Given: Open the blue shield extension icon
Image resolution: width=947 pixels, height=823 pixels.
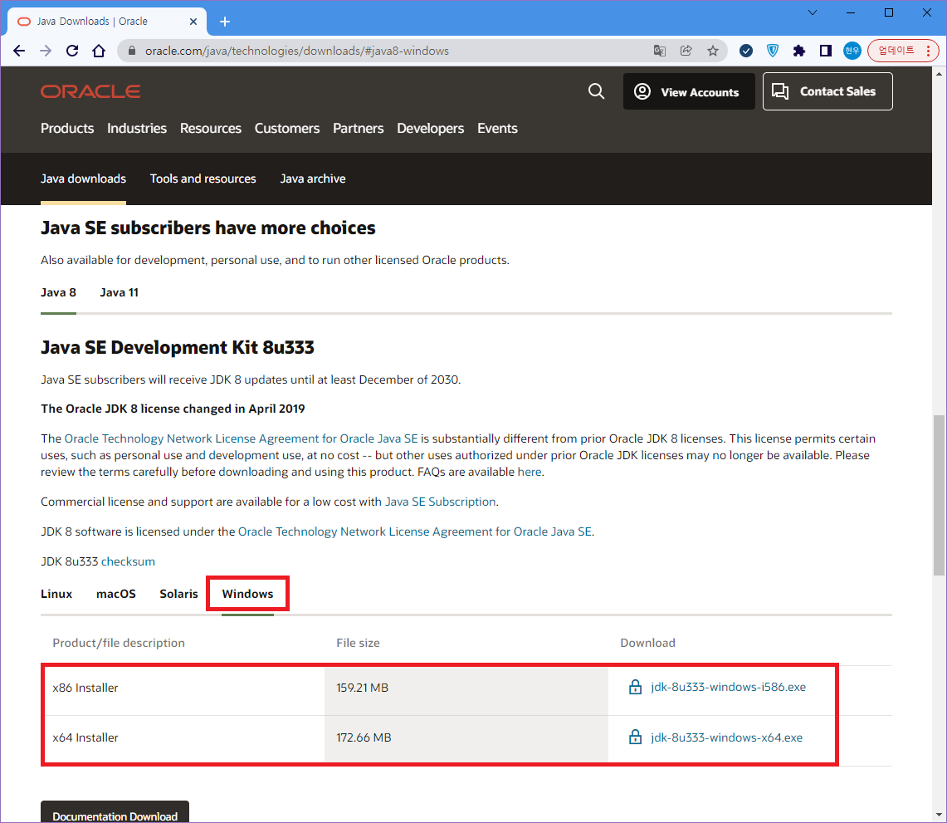Looking at the screenshot, I should tap(773, 51).
